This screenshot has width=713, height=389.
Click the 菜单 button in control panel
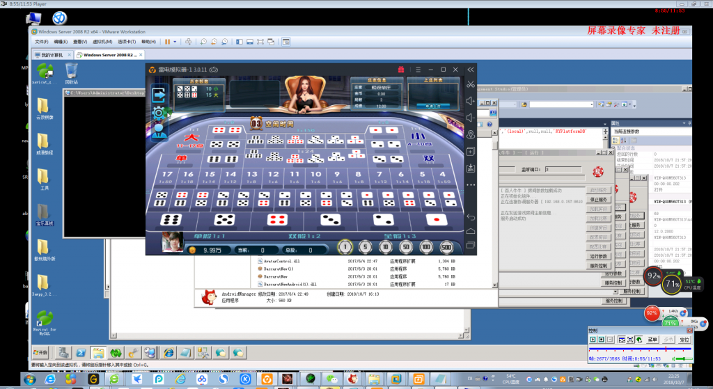tap(652, 340)
